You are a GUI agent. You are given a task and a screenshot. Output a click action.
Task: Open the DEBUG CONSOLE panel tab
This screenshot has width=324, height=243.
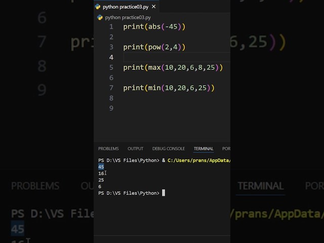(x=169, y=149)
